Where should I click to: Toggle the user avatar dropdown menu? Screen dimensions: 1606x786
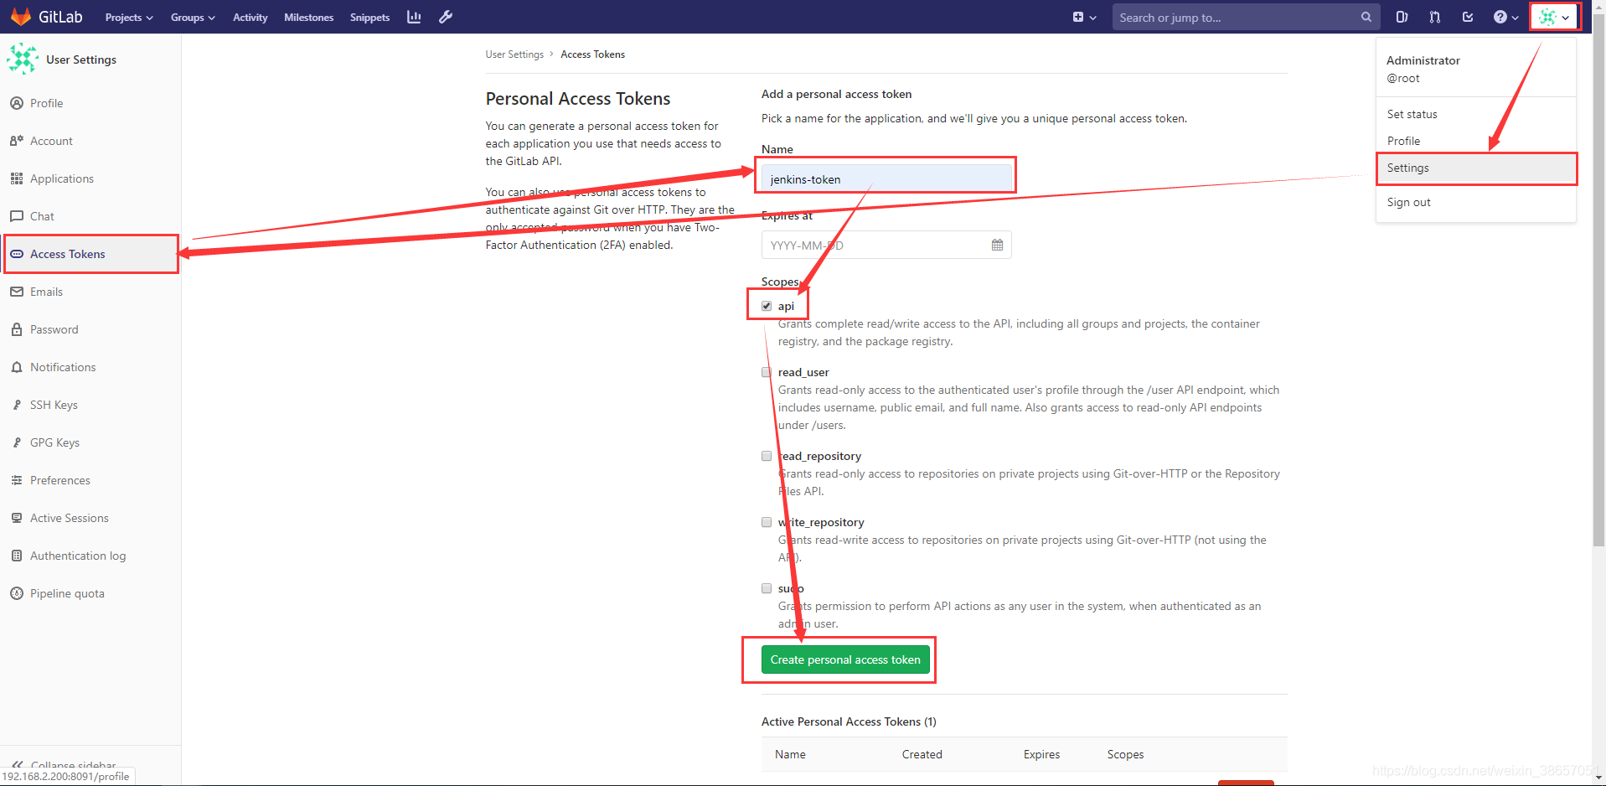pyautogui.click(x=1555, y=17)
